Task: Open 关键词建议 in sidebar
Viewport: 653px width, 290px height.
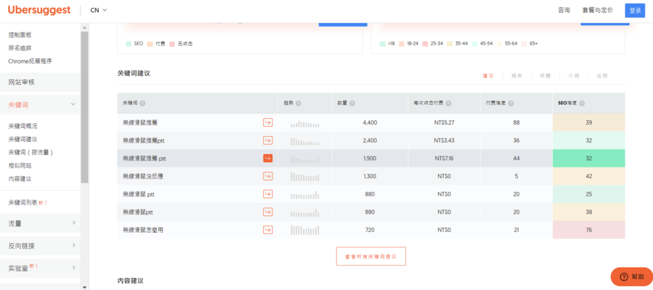Action: click(x=23, y=139)
